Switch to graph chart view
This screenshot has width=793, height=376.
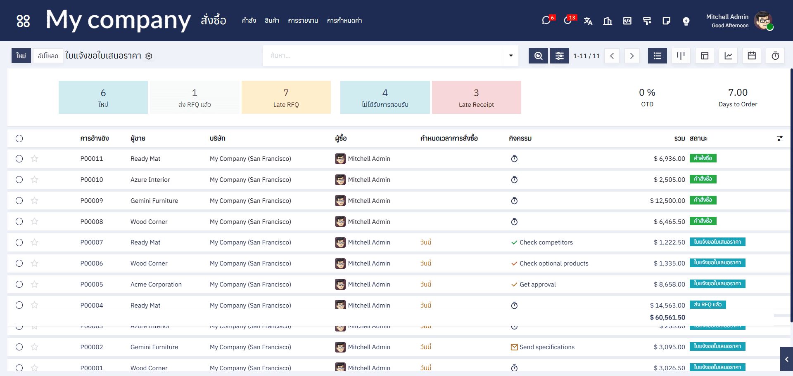728,56
